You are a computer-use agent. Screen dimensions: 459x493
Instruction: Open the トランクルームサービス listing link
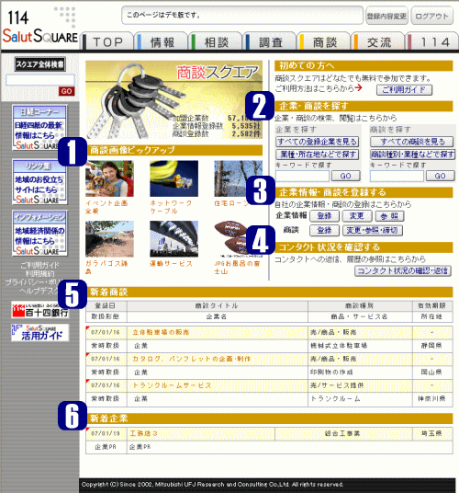click(x=172, y=385)
